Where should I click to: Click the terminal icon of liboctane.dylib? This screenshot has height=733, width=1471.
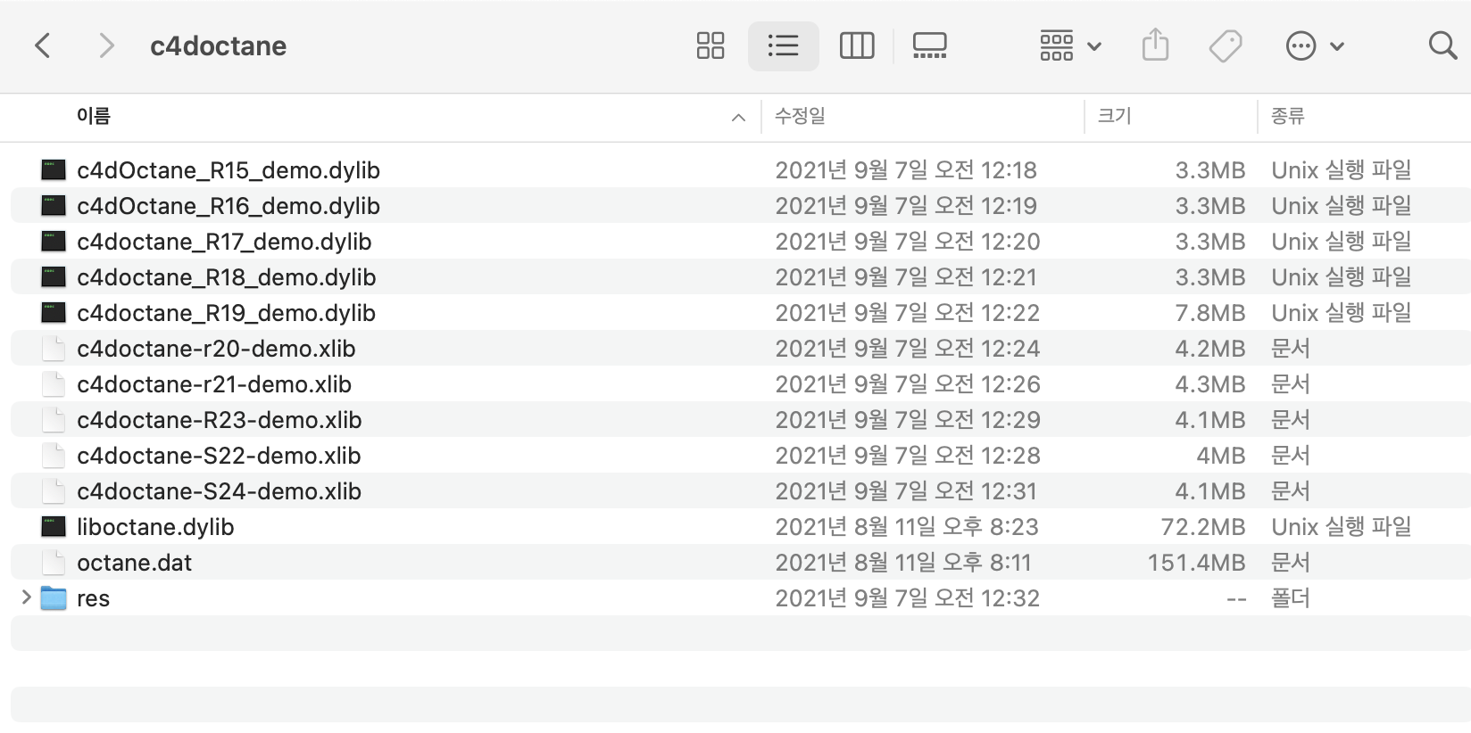point(54,526)
